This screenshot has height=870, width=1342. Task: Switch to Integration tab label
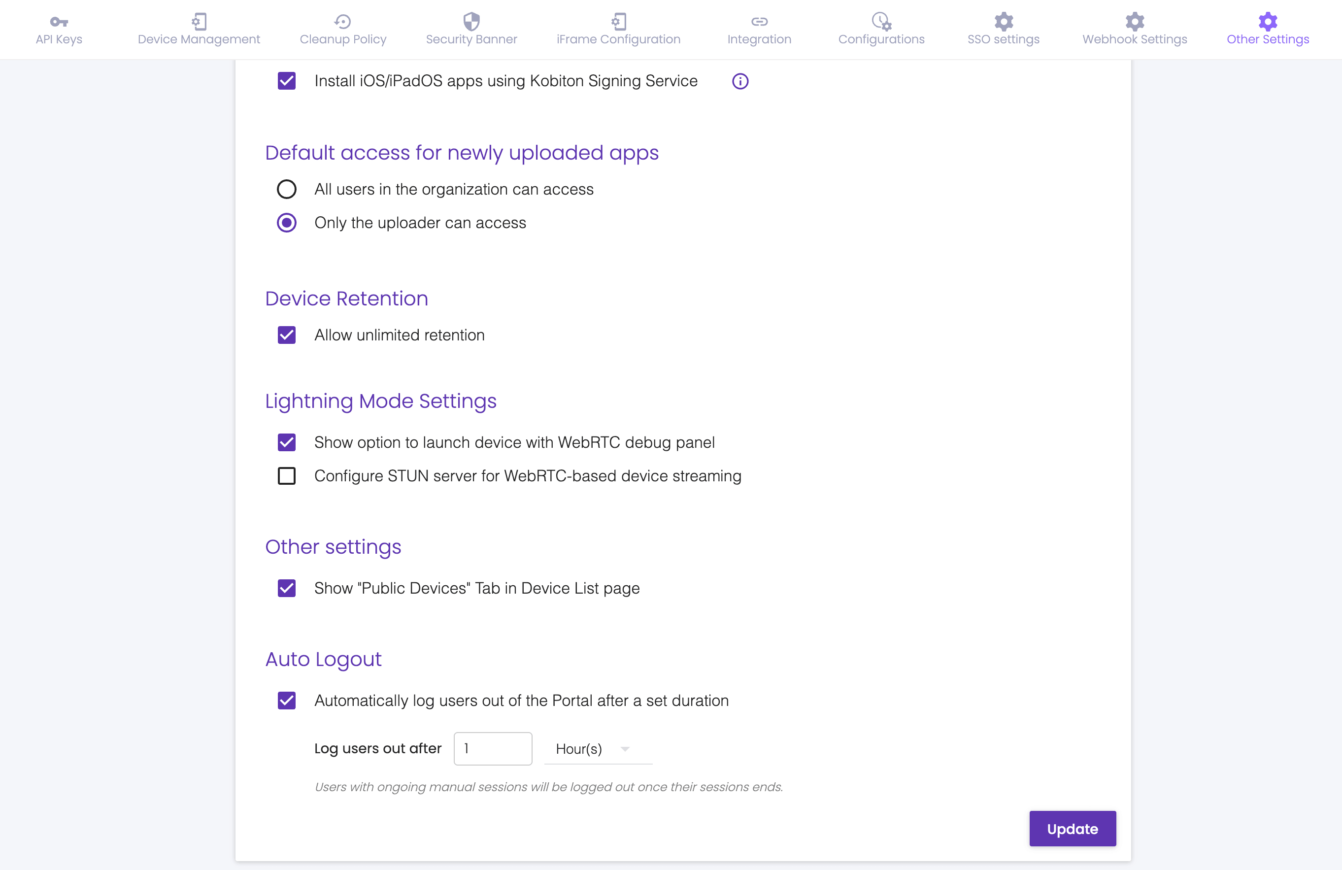click(x=759, y=39)
